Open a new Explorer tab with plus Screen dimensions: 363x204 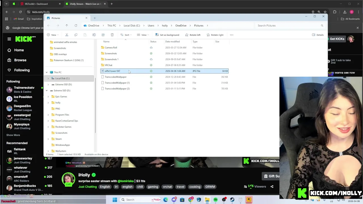pos(95,18)
